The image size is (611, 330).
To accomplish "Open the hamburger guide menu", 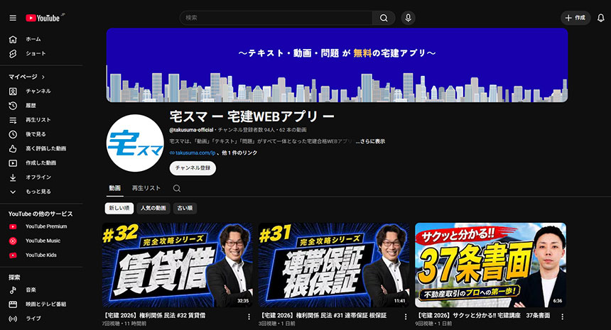I will point(13,18).
